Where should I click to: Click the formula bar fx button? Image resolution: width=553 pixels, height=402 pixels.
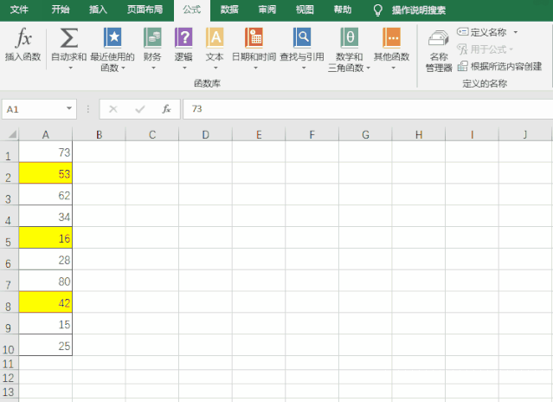pos(166,108)
